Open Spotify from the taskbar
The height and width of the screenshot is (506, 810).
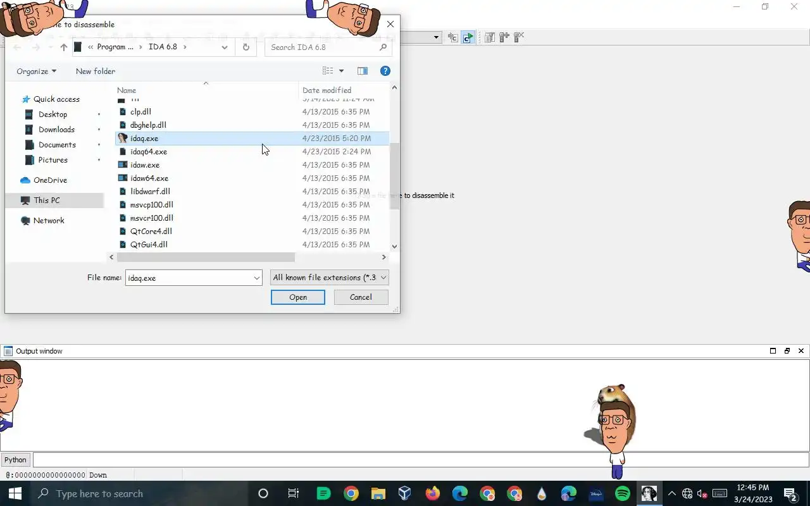(x=623, y=493)
